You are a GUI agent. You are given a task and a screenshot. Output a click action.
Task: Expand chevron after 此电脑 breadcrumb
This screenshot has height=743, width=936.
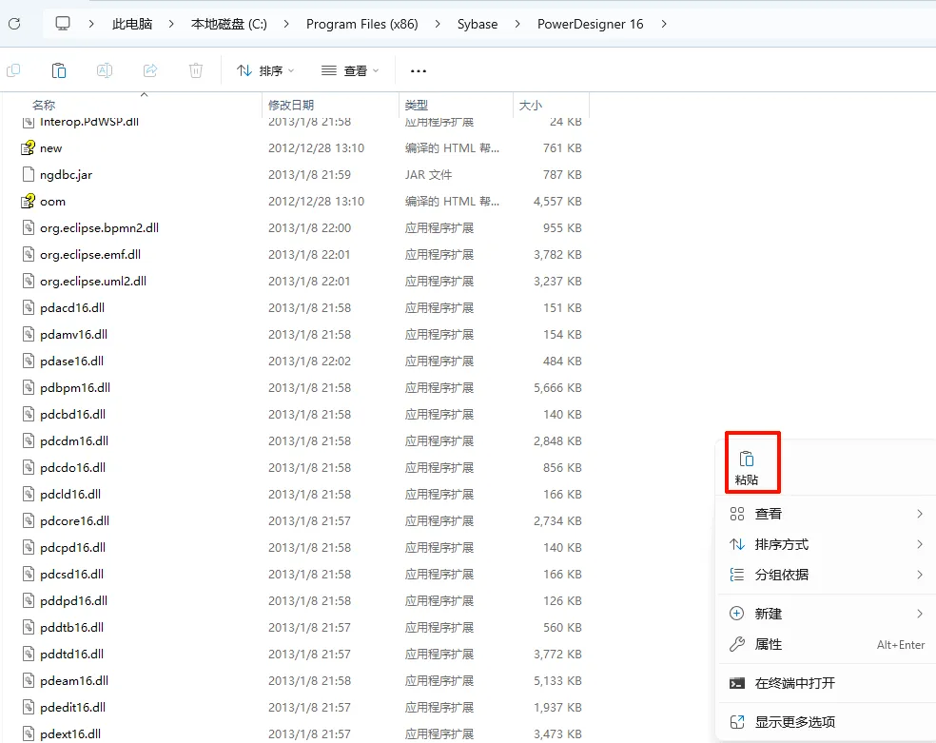(x=171, y=24)
